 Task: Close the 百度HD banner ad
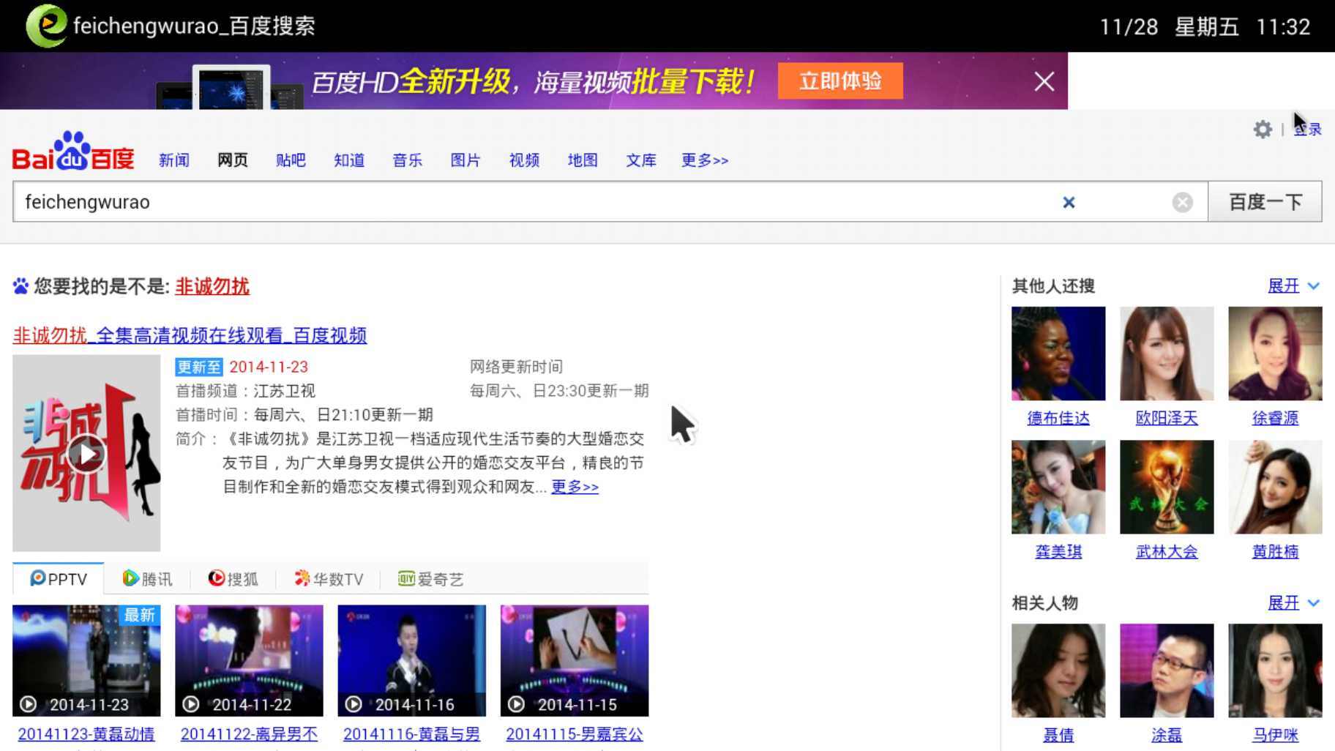click(x=1043, y=81)
